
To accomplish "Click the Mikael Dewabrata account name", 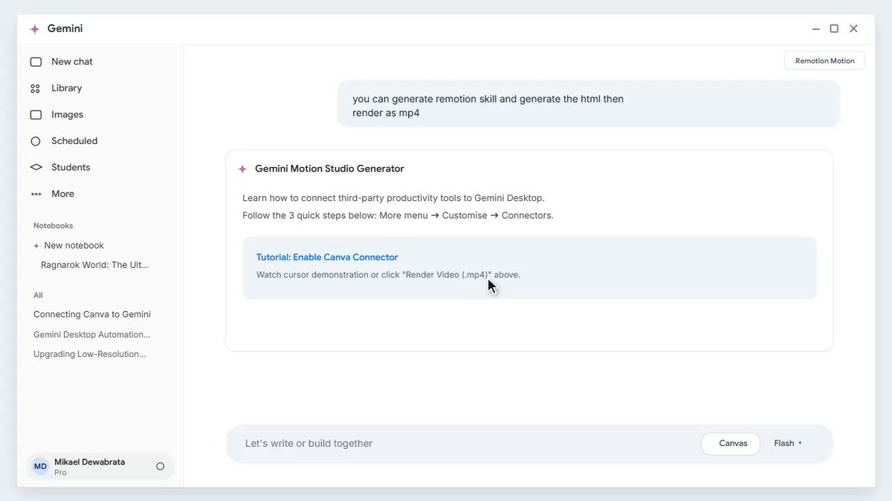I will pyautogui.click(x=89, y=462).
